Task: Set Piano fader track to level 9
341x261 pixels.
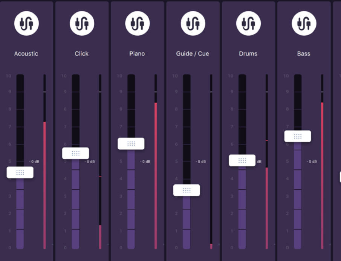Action: click(x=131, y=92)
